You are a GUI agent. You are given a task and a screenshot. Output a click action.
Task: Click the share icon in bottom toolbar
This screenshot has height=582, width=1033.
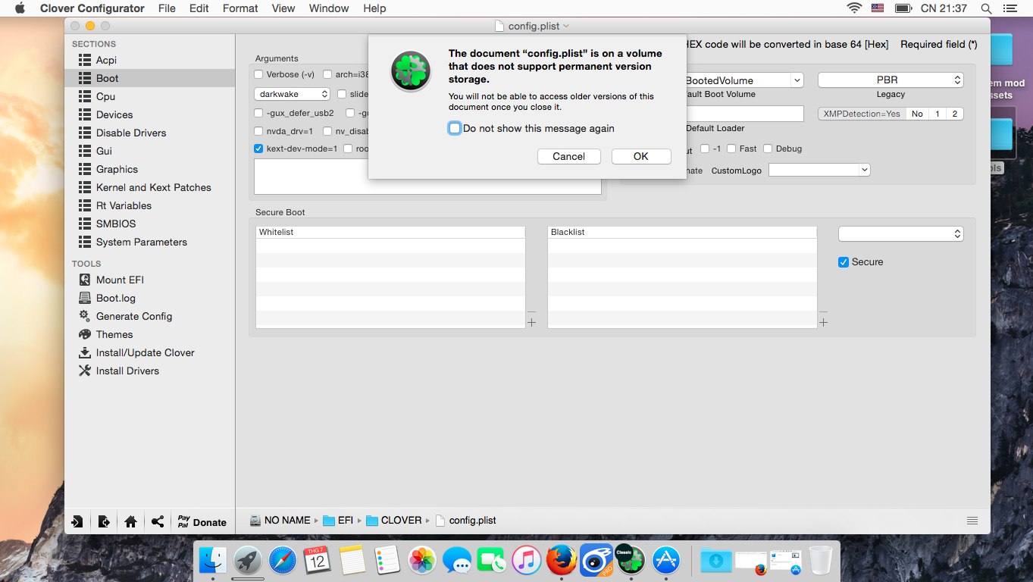[158, 521]
